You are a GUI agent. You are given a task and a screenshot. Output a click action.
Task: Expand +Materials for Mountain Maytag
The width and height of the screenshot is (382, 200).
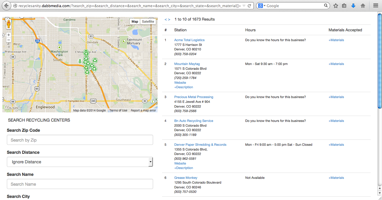336,64
